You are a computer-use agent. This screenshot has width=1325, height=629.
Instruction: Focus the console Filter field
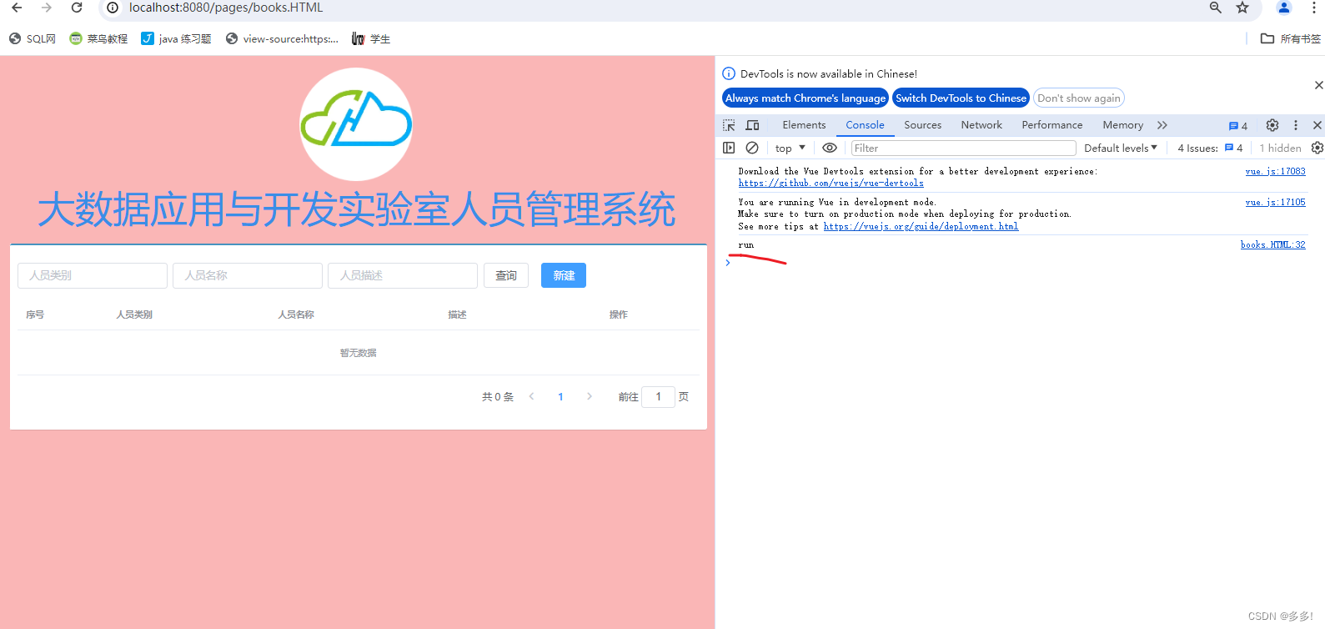click(x=963, y=148)
